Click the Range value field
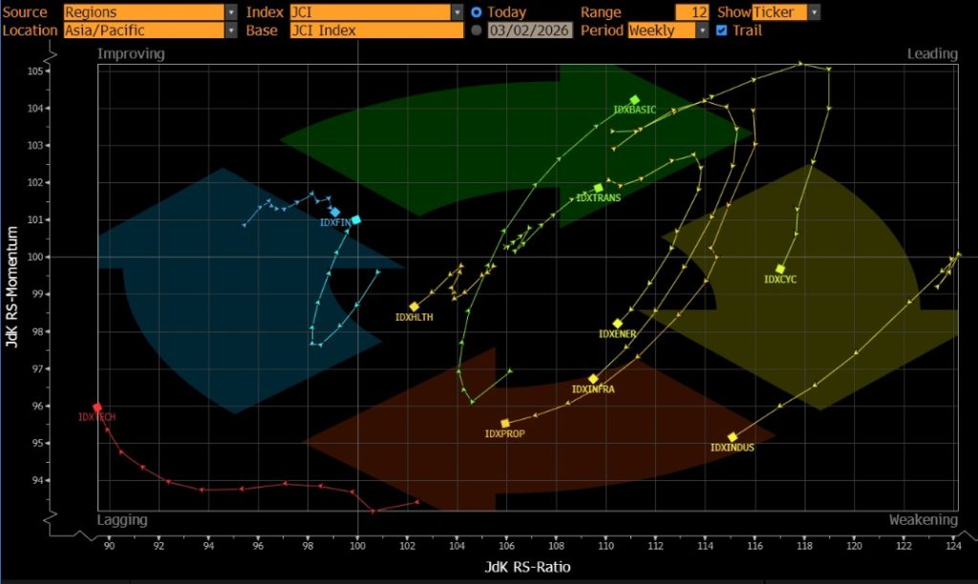 point(691,12)
